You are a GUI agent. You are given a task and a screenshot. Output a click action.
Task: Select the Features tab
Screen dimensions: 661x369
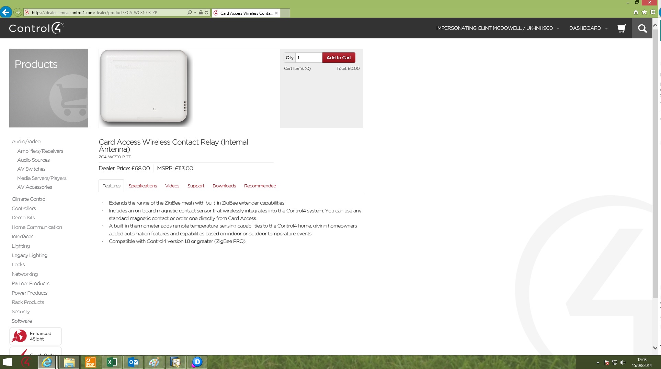click(111, 186)
